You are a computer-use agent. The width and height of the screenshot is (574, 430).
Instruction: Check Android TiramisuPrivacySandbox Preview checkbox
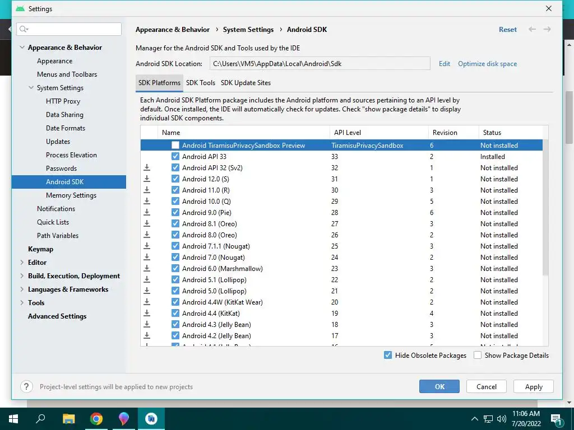click(175, 145)
